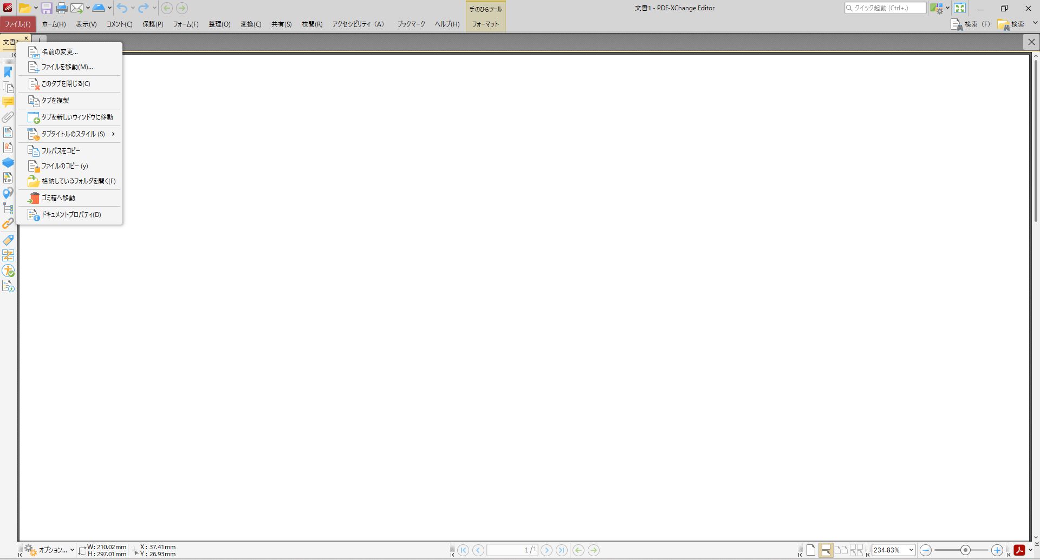
Task: Open the Home (ホーム) ribbon tab
Action: tap(54, 24)
